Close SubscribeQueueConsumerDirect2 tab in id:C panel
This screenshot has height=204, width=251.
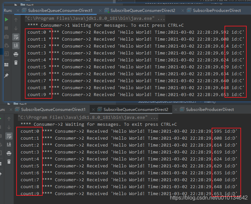pyautogui.click(x=100, y=11)
